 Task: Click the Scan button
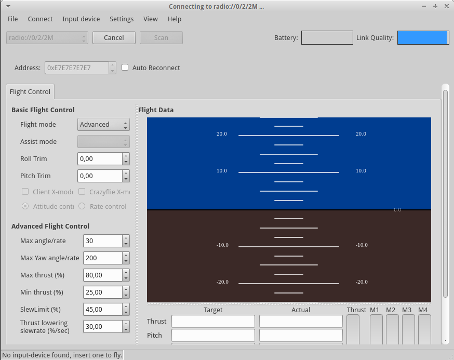(x=161, y=37)
